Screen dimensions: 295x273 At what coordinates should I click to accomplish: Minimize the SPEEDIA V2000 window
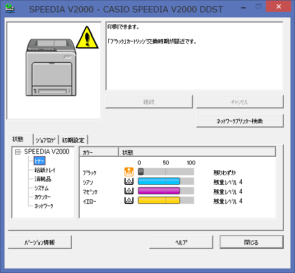click(x=243, y=7)
